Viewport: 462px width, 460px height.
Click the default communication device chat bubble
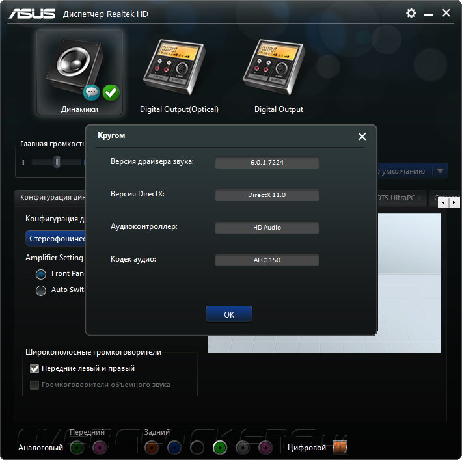tap(91, 92)
